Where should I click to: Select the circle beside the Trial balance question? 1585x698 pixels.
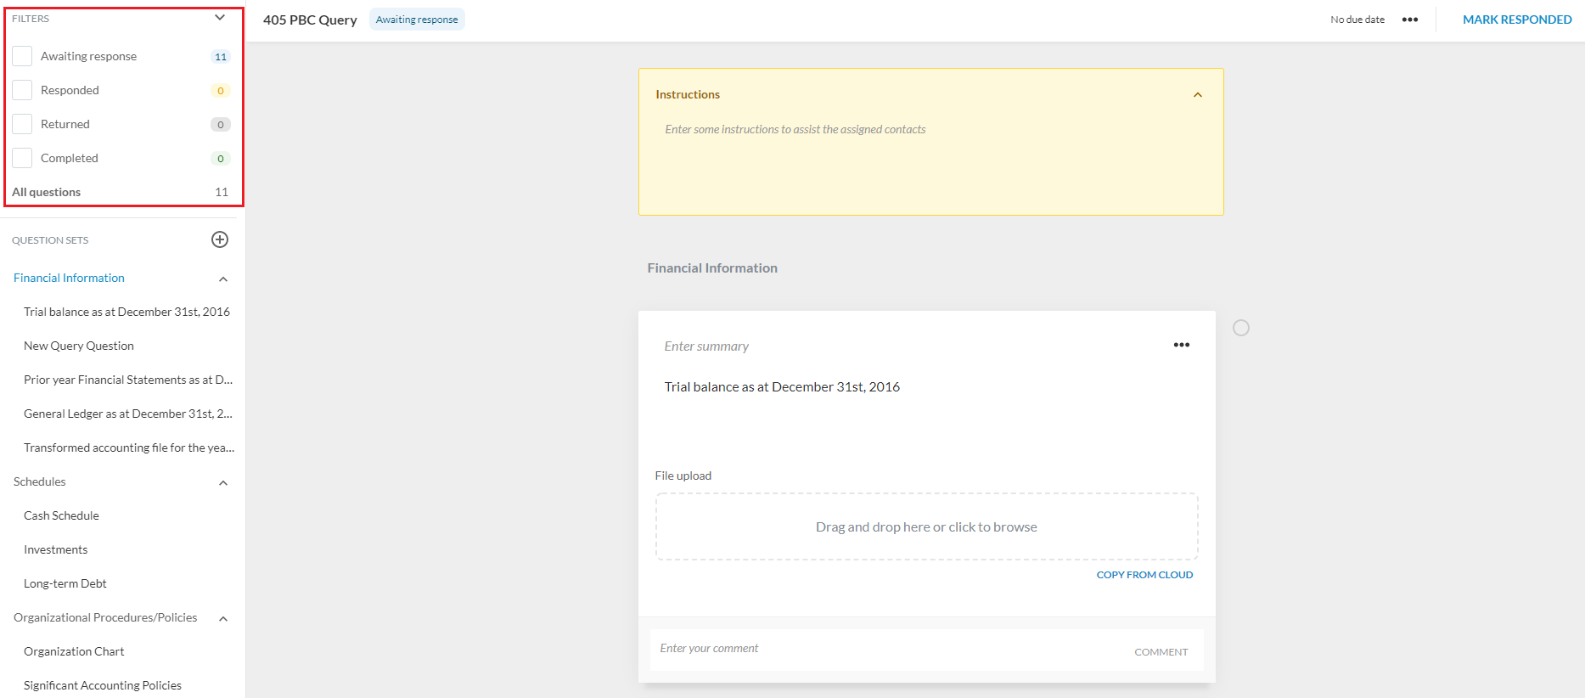coord(1240,328)
